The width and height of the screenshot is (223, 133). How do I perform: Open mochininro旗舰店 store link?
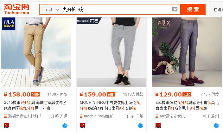tap(99, 116)
